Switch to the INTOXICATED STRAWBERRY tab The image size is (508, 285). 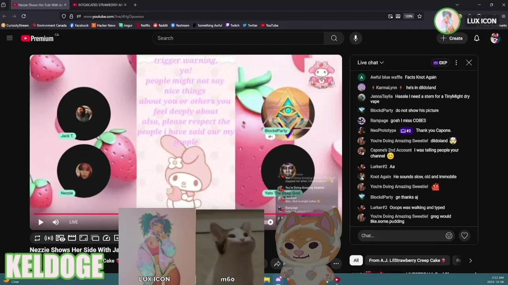pyautogui.click(x=99, y=5)
